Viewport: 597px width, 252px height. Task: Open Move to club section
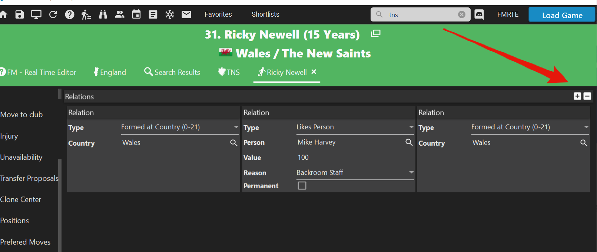21,115
